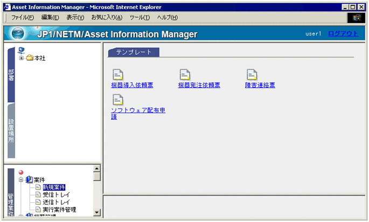Click the globe logo in the banner
369x222 pixels.
pyautogui.click(x=18, y=33)
